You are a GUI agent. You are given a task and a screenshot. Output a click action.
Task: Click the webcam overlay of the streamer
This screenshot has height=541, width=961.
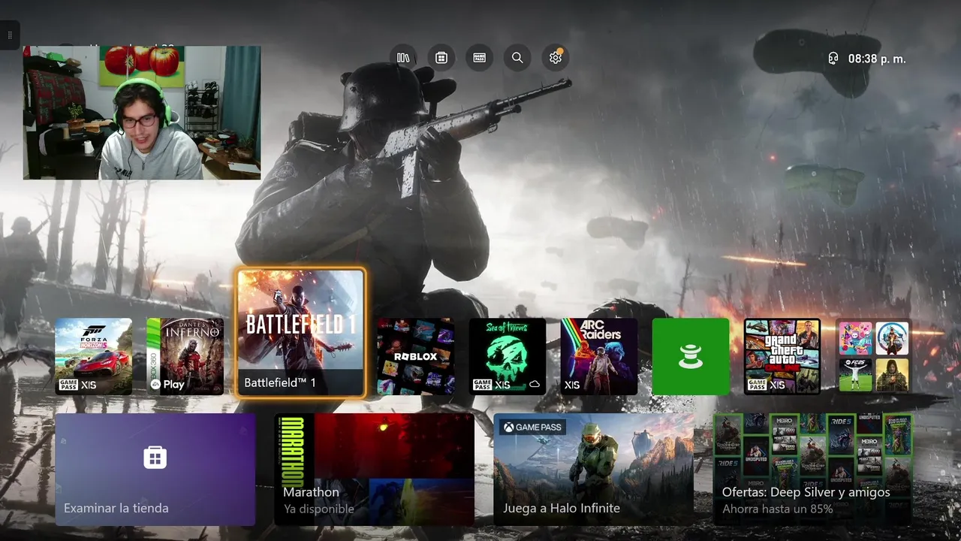(142, 113)
